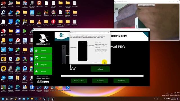The height and width of the screenshot is (101, 180).
Task: Open Control Panel desktop icon
Action: tap(11, 79)
